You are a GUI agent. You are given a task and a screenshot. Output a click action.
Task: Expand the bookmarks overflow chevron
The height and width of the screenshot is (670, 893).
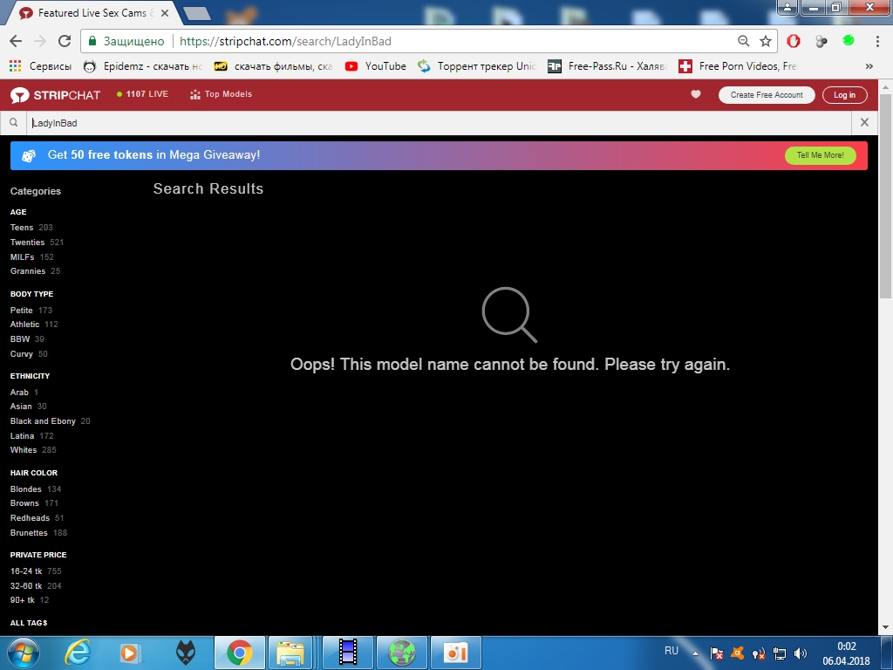tap(869, 66)
